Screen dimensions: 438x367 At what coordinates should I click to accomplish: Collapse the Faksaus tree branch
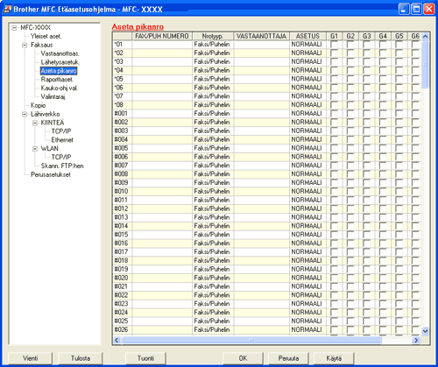click(25, 45)
